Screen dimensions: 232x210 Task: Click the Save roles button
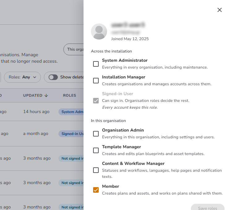click(208, 207)
